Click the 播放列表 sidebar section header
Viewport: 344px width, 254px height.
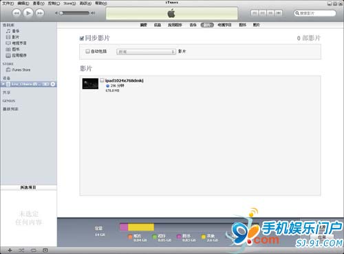pyautogui.click(x=10, y=109)
